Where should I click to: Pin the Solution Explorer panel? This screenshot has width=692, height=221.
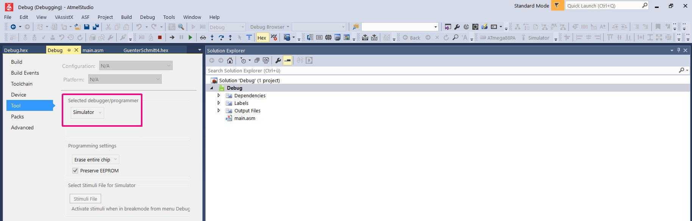[x=678, y=50]
